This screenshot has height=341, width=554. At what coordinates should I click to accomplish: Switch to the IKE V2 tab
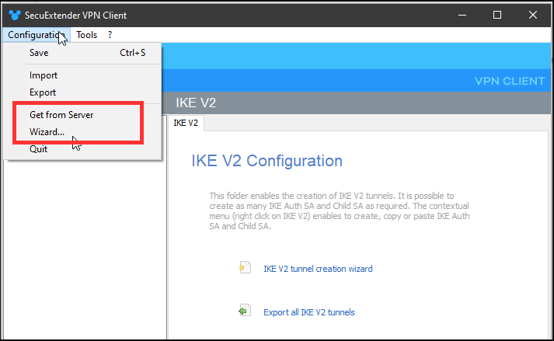tap(186, 123)
